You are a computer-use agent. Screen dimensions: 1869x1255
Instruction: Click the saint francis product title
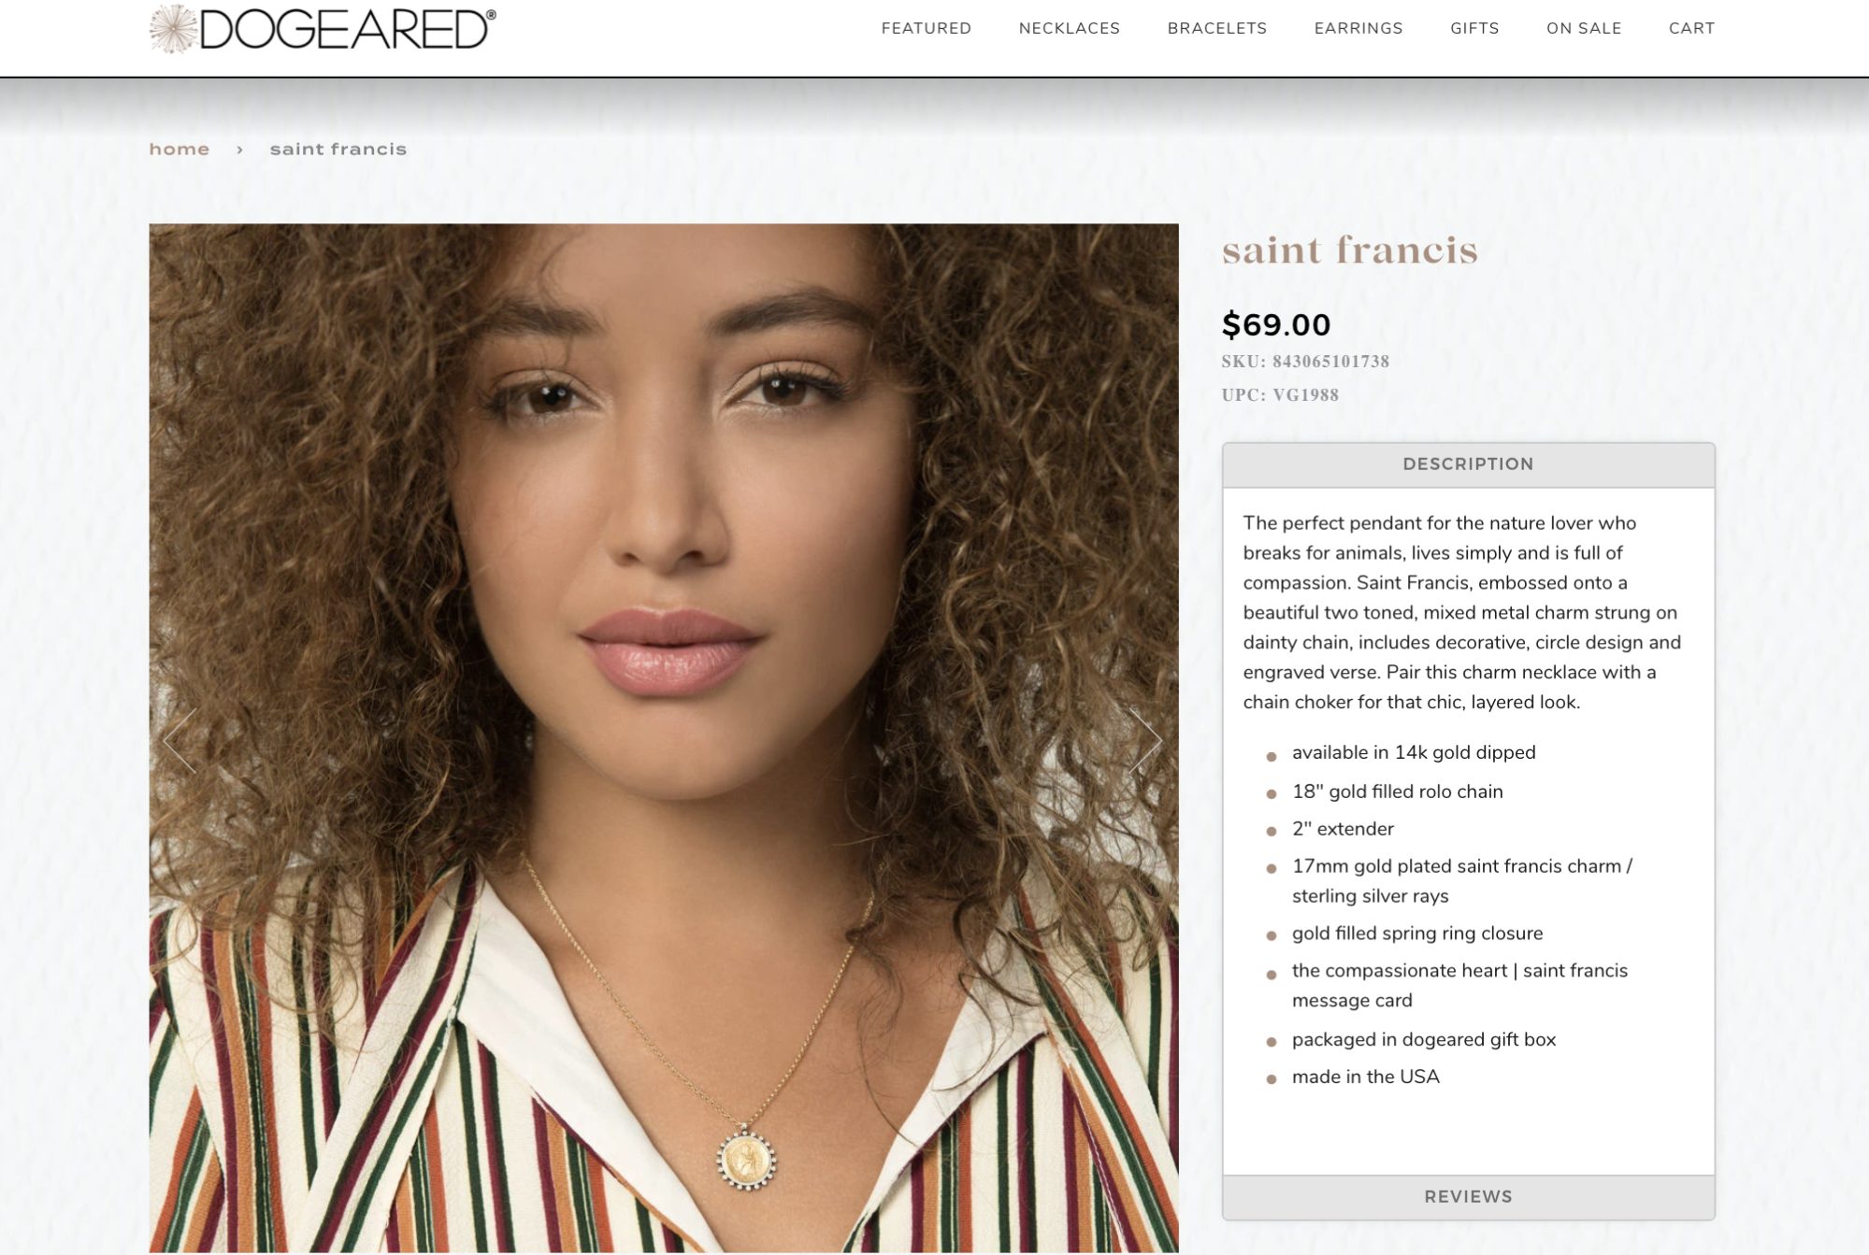coord(1349,250)
